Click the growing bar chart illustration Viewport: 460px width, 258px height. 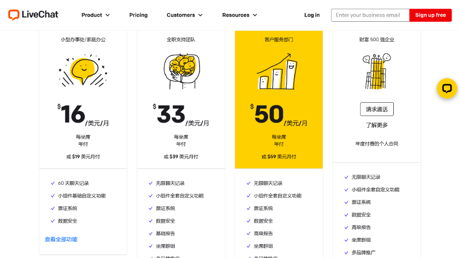278,72
